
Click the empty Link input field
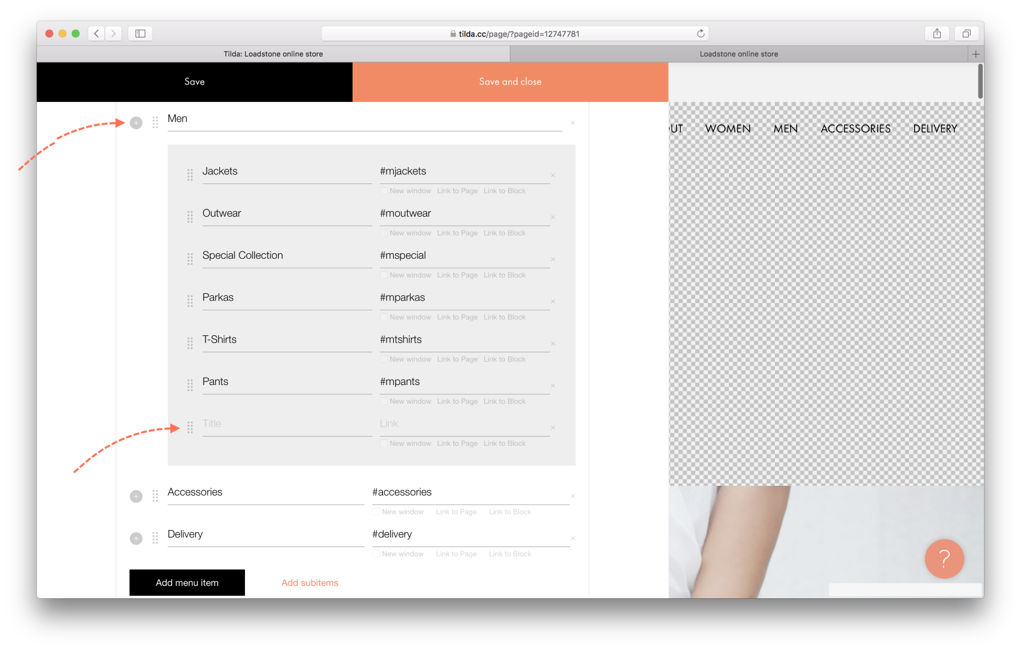(x=465, y=423)
